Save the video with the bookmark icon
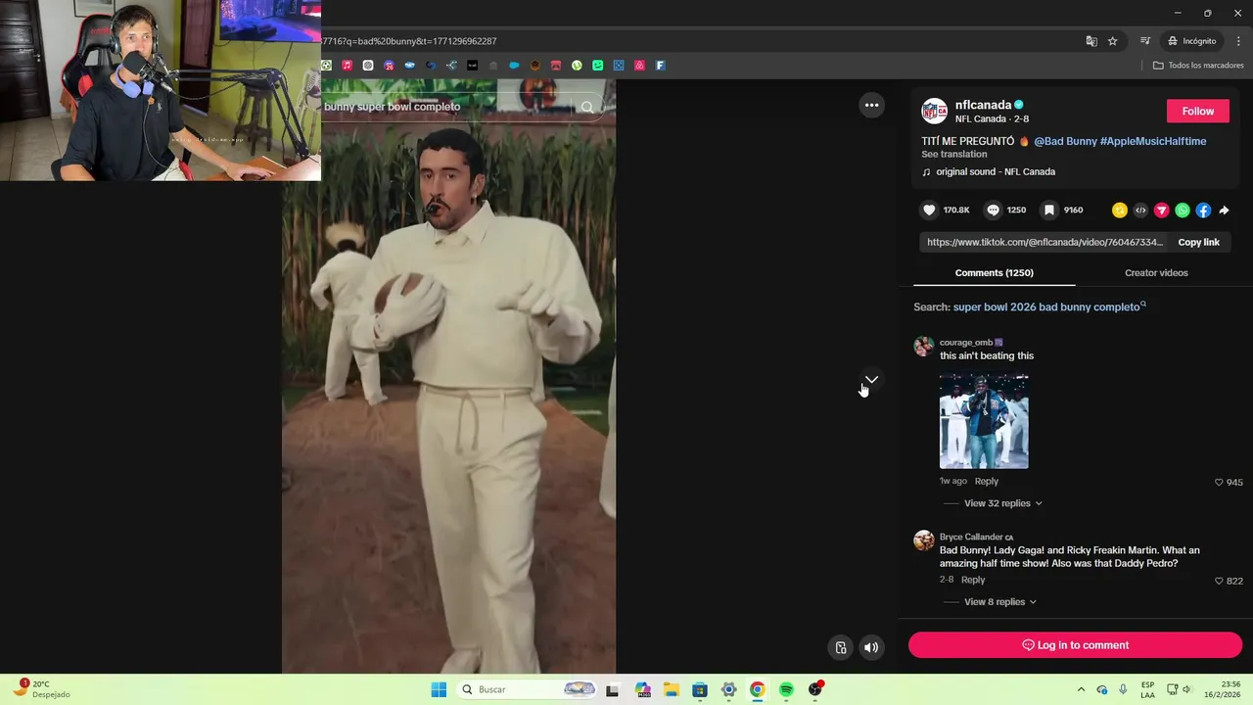The height and width of the screenshot is (705, 1253). [x=1048, y=210]
